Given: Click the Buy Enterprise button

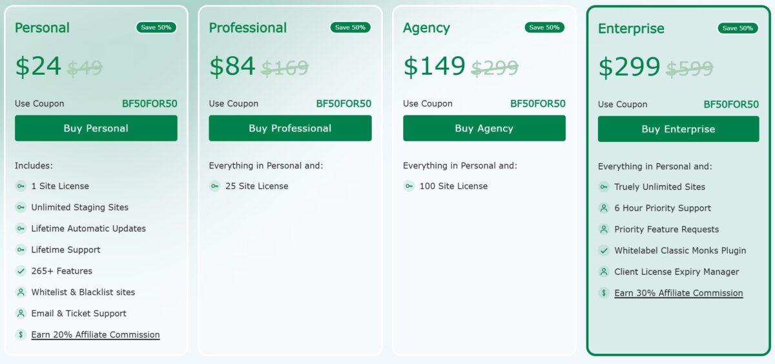Looking at the screenshot, I should tap(678, 129).
